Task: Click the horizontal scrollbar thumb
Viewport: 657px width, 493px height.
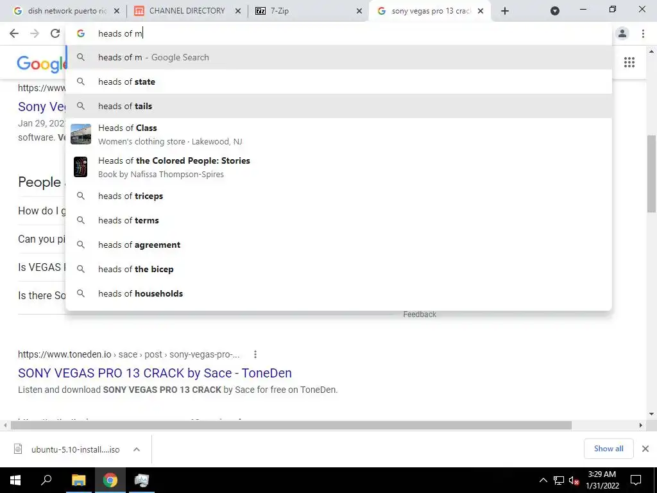Action: 291,426
